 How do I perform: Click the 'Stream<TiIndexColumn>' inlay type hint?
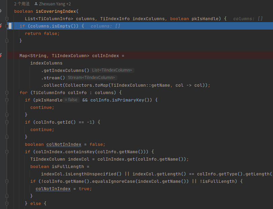click(91, 78)
